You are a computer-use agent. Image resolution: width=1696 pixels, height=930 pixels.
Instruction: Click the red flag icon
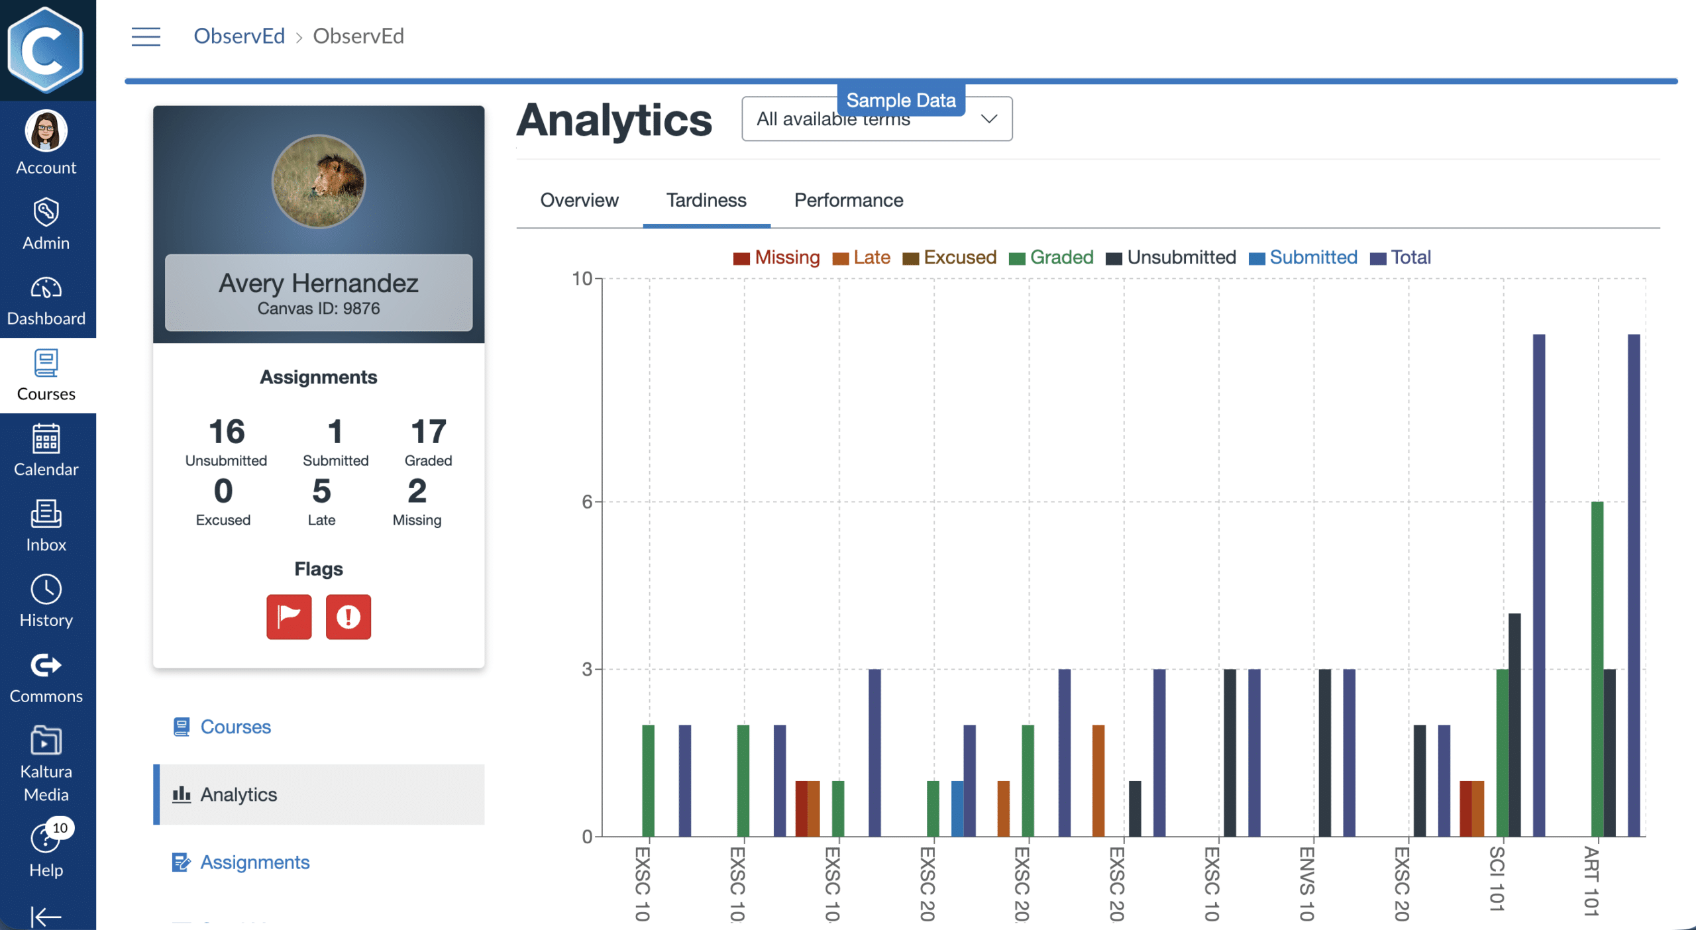(x=289, y=617)
